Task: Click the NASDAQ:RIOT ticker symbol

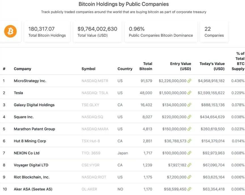Action: pos(94,177)
